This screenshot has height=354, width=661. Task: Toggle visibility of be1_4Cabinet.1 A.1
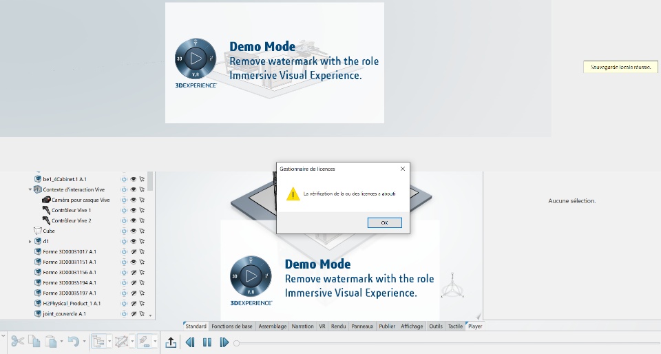click(x=133, y=179)
